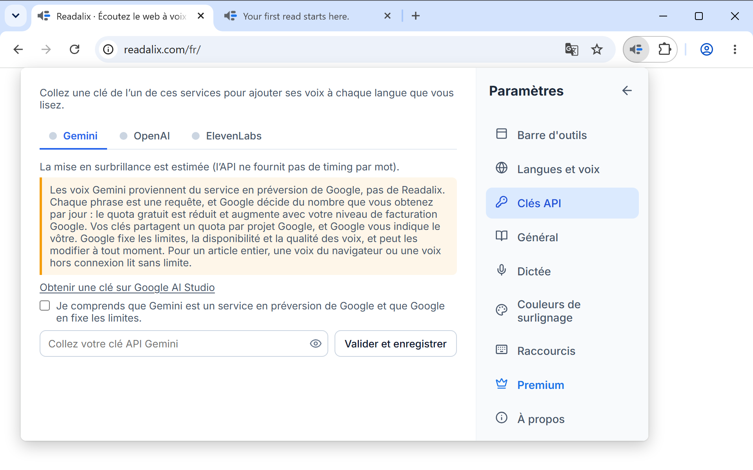
Task: Click the Google Translate icon in address bar
Action: 571,49
